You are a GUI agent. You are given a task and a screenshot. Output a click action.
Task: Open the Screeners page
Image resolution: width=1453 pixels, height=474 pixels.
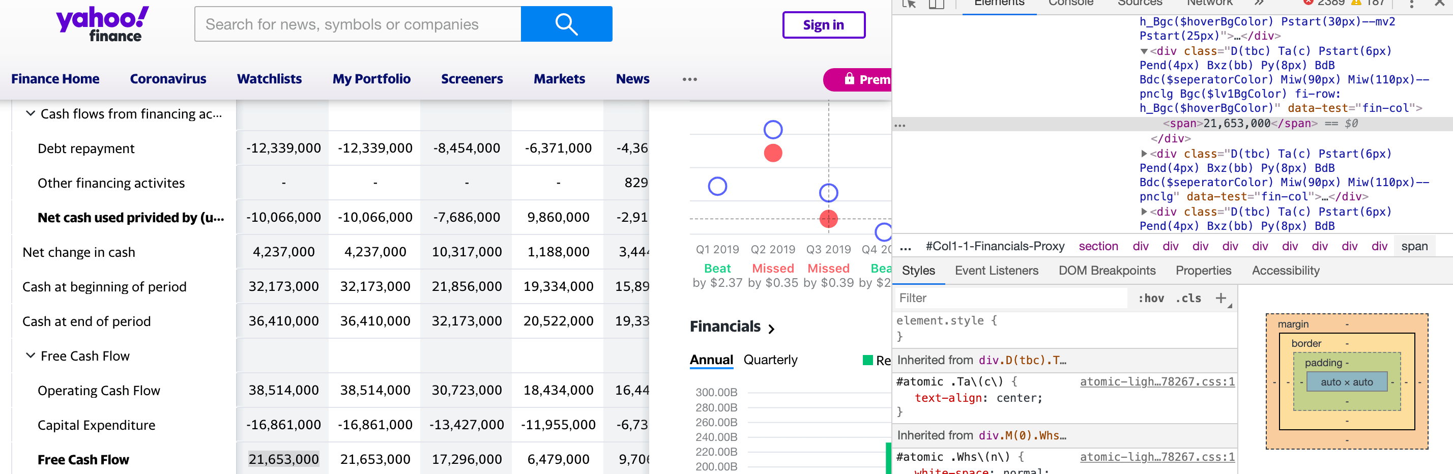coord(472,79)
